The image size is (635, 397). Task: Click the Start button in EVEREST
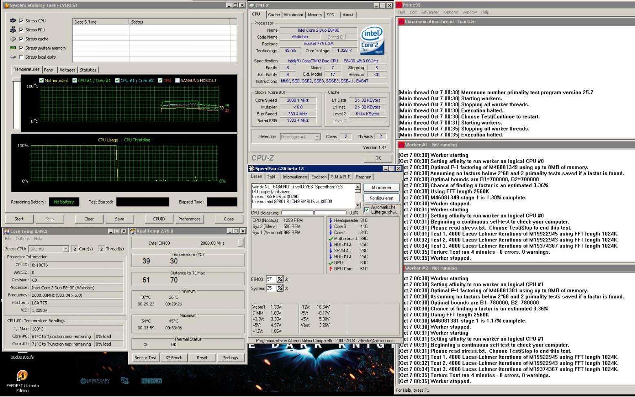point(19,219)
